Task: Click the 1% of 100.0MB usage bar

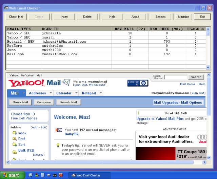Action: (x=172, y=113)
